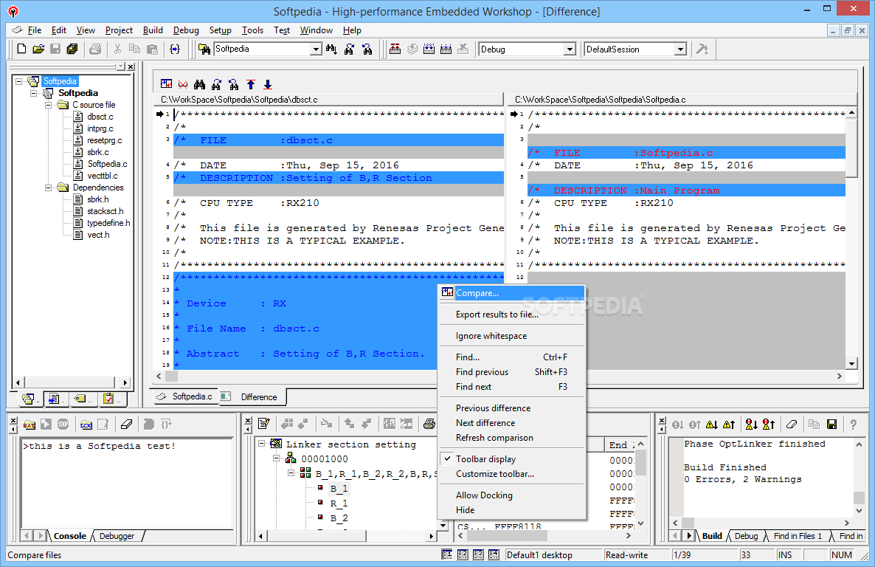Image resolution: width=875 pixels, height=567 pixels.
Task: Open the Softpedia project dropdown
Action: [x=316, y=49]
